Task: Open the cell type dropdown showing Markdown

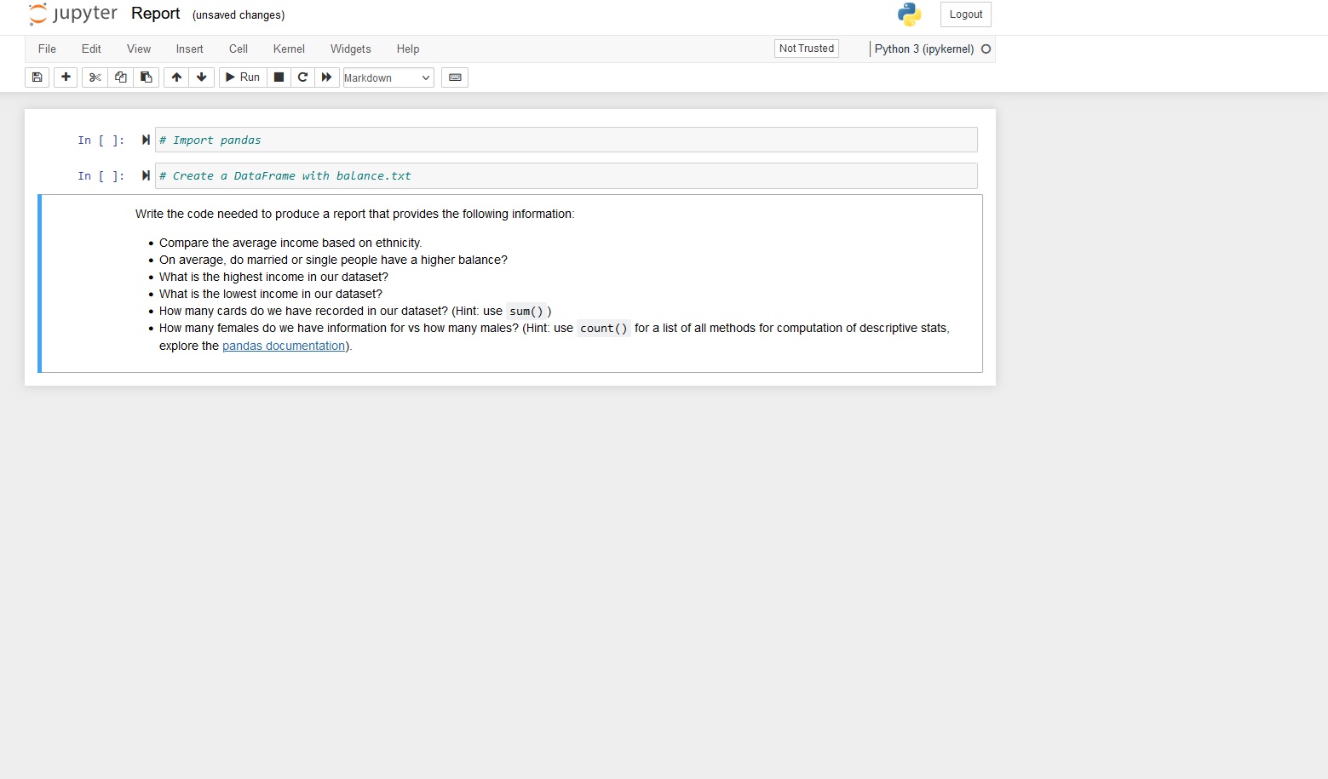Action: point(388,77)
